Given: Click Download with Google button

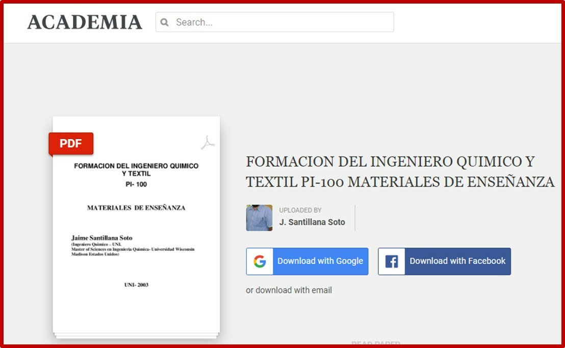Looking at the screenshot, I should click(307, 261).
